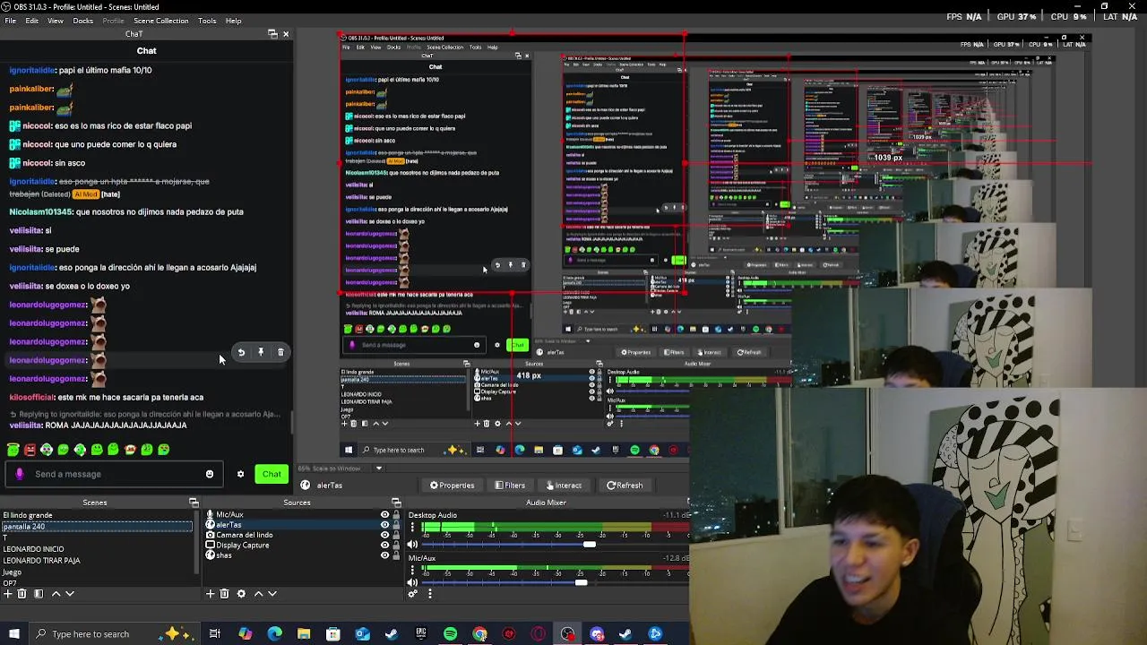Open source properties gear in Sources toolbar
This screenshot has height=645, width=1147.
[x=241, y=593]
